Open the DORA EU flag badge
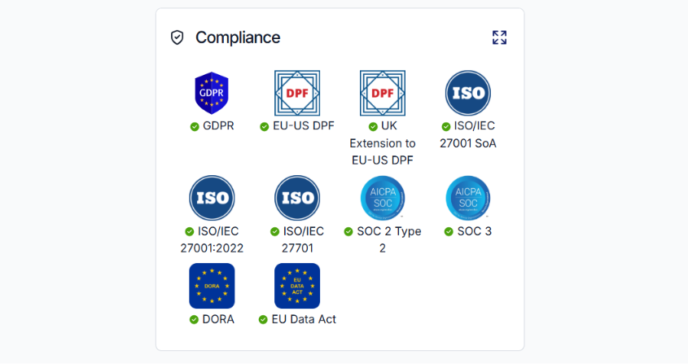 tap(212, 286)
